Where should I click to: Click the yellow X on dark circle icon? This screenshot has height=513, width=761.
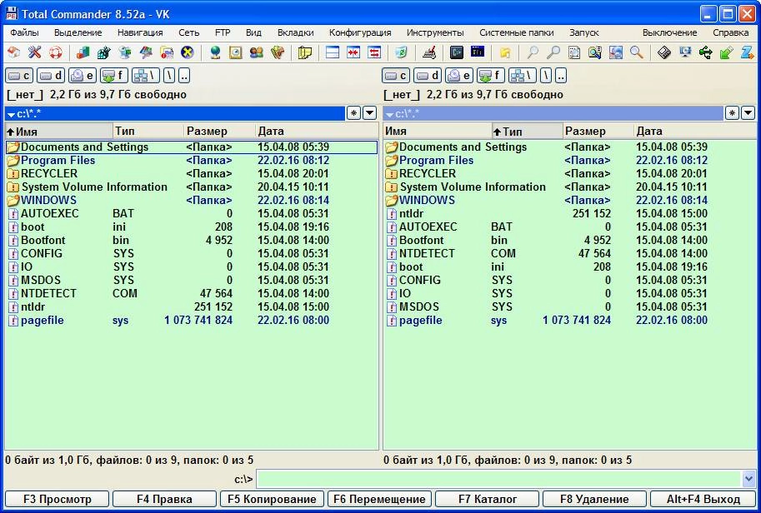click(x=188, y=52)
